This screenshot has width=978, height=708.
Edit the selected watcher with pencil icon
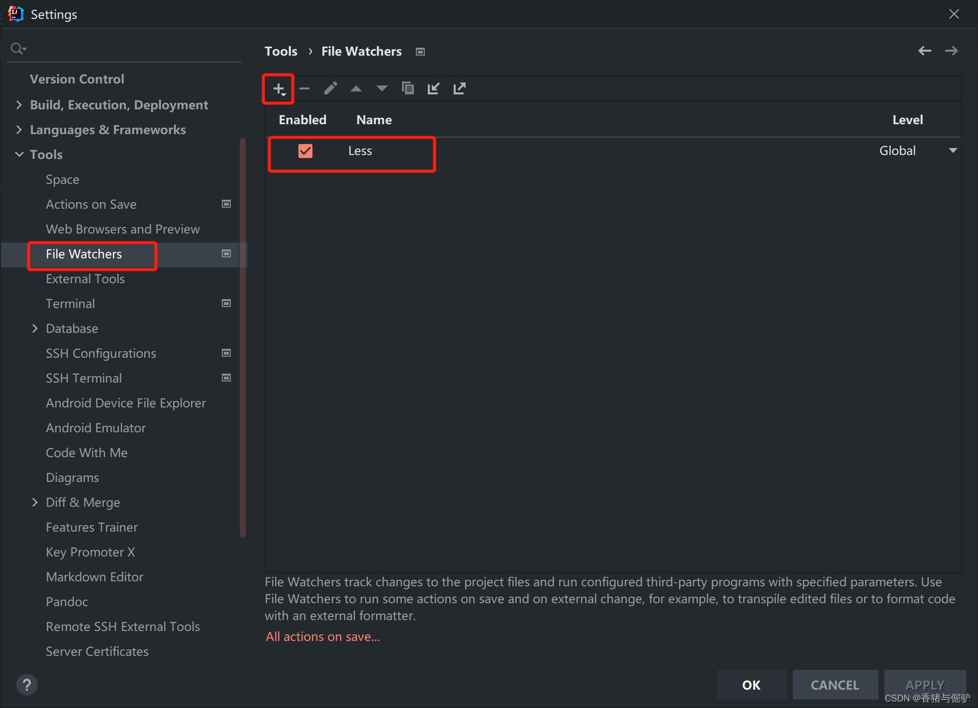pos(330,89)
